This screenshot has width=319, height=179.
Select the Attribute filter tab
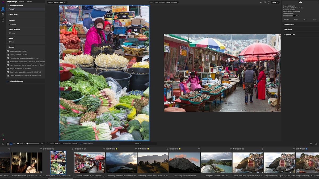162,2
